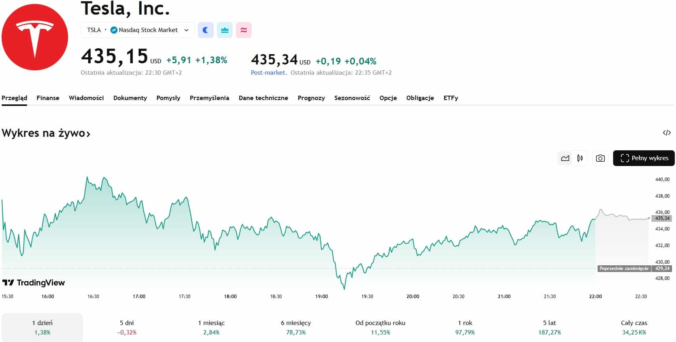
Task: Open the Dane techniczne tab
Action: pos(263,98)
